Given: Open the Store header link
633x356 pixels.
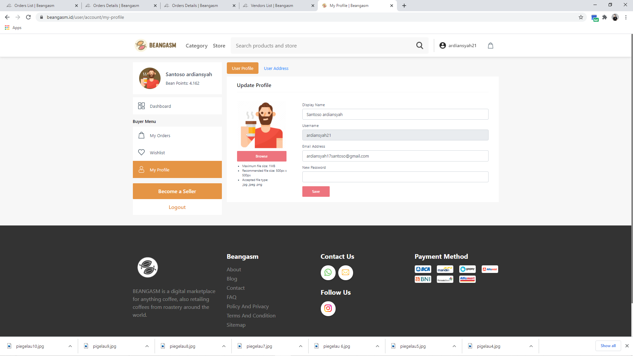Looking at the screenshot, I should point(219,45).
